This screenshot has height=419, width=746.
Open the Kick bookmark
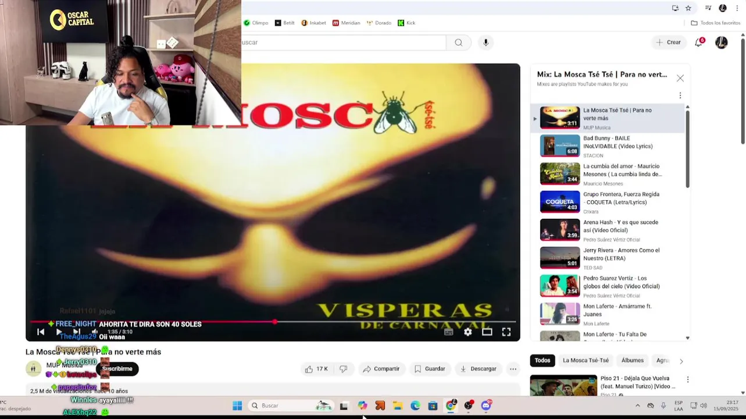click(406, 23)
